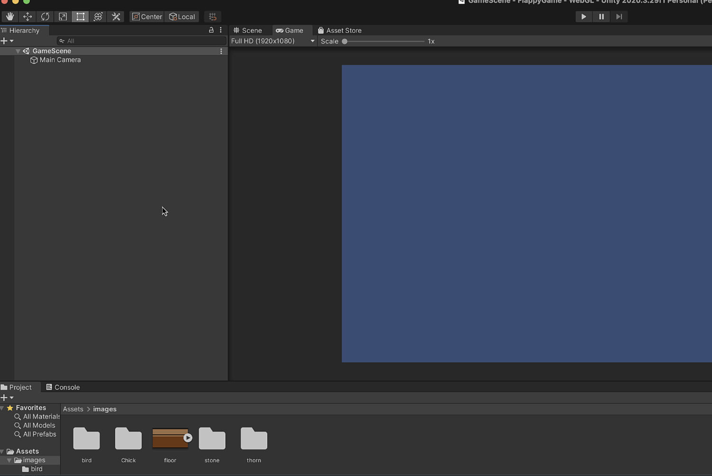Select Main Camera object
712x476 pixels.
[x=60, y=60]
